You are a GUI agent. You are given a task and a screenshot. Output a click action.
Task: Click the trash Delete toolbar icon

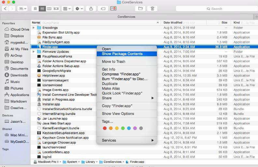coord(152,9)
